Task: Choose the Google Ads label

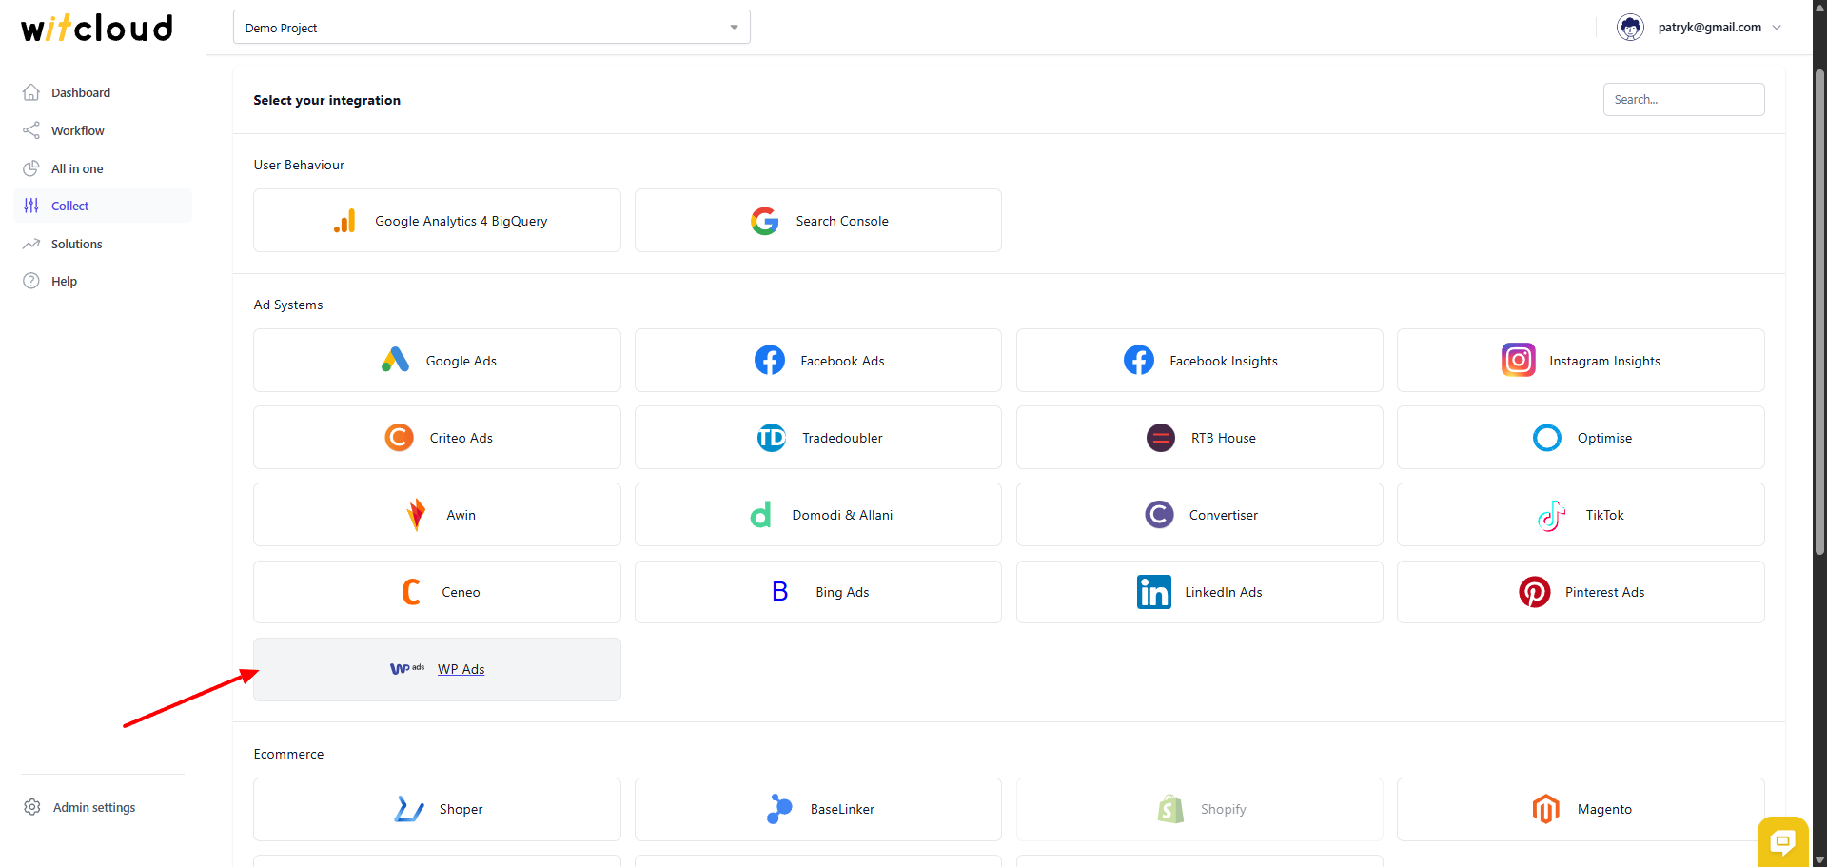Action: pyautogui.click(x=462, y=361)
